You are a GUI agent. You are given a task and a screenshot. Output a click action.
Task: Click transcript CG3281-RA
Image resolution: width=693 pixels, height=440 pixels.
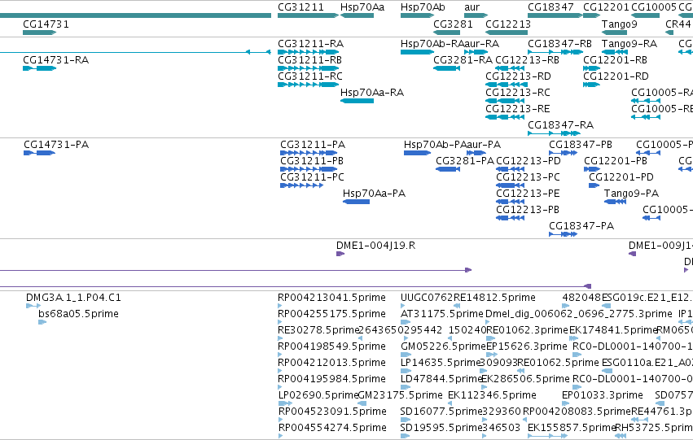click(447, 68)
